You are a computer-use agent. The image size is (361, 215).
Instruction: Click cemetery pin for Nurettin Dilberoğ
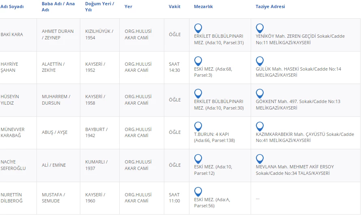tap(198, 191)
